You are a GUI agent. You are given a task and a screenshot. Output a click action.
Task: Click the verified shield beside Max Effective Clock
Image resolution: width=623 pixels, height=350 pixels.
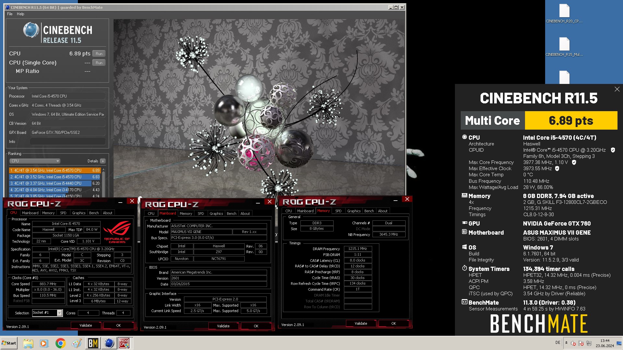coord(557,169)
